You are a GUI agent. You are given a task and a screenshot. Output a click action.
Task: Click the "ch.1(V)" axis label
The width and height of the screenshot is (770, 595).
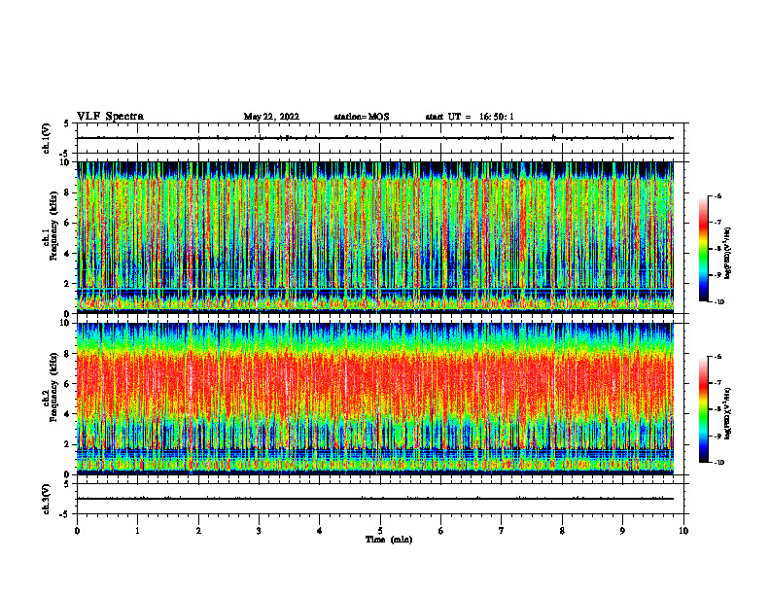coord(46,138)
